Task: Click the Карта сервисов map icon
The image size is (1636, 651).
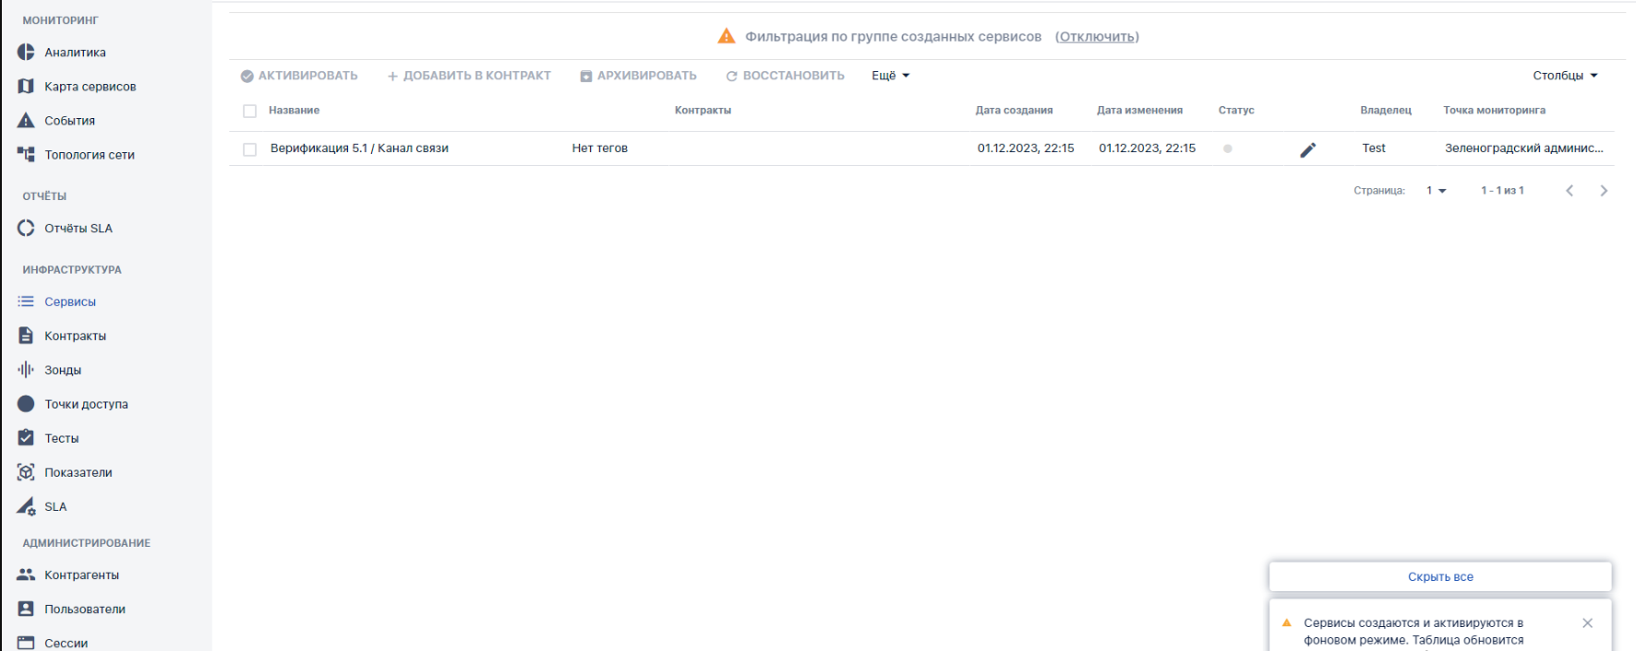Action: tap(26, 87)
